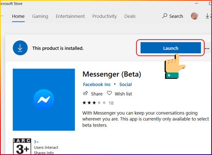Click the round blue installed download icon

click(x=20, y=48)
